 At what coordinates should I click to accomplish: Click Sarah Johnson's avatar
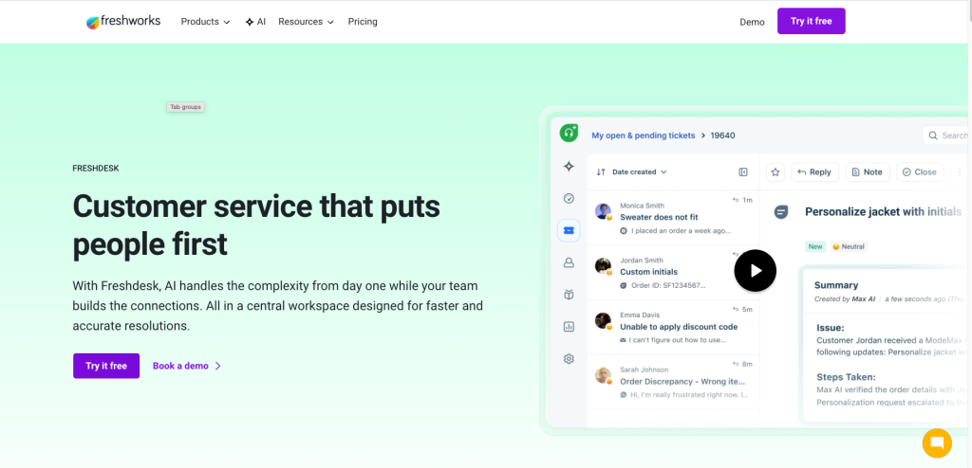[603, 375]
